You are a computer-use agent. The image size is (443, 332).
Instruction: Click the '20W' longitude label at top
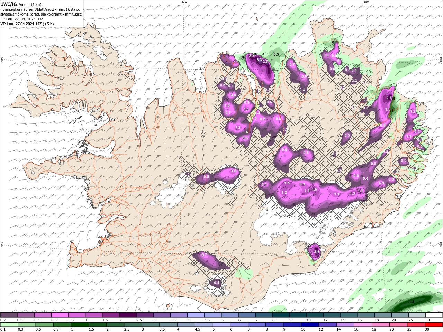(184, 2)
